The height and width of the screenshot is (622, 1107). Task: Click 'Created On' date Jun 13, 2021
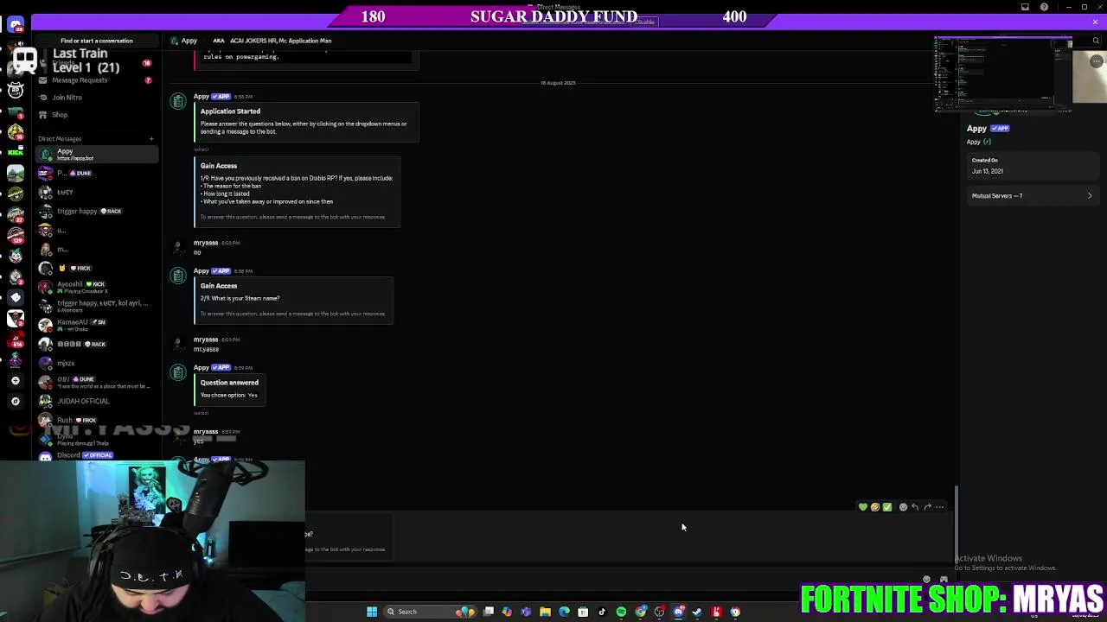(988, 171)
